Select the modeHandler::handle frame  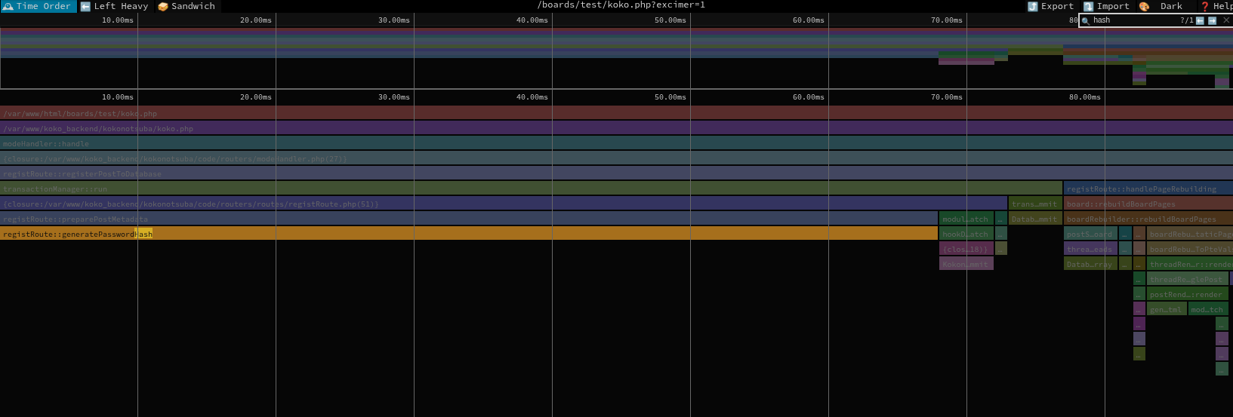(x=604, y=143)
